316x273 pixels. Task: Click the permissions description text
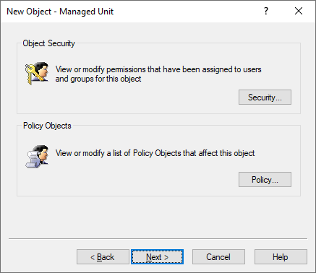158,74
